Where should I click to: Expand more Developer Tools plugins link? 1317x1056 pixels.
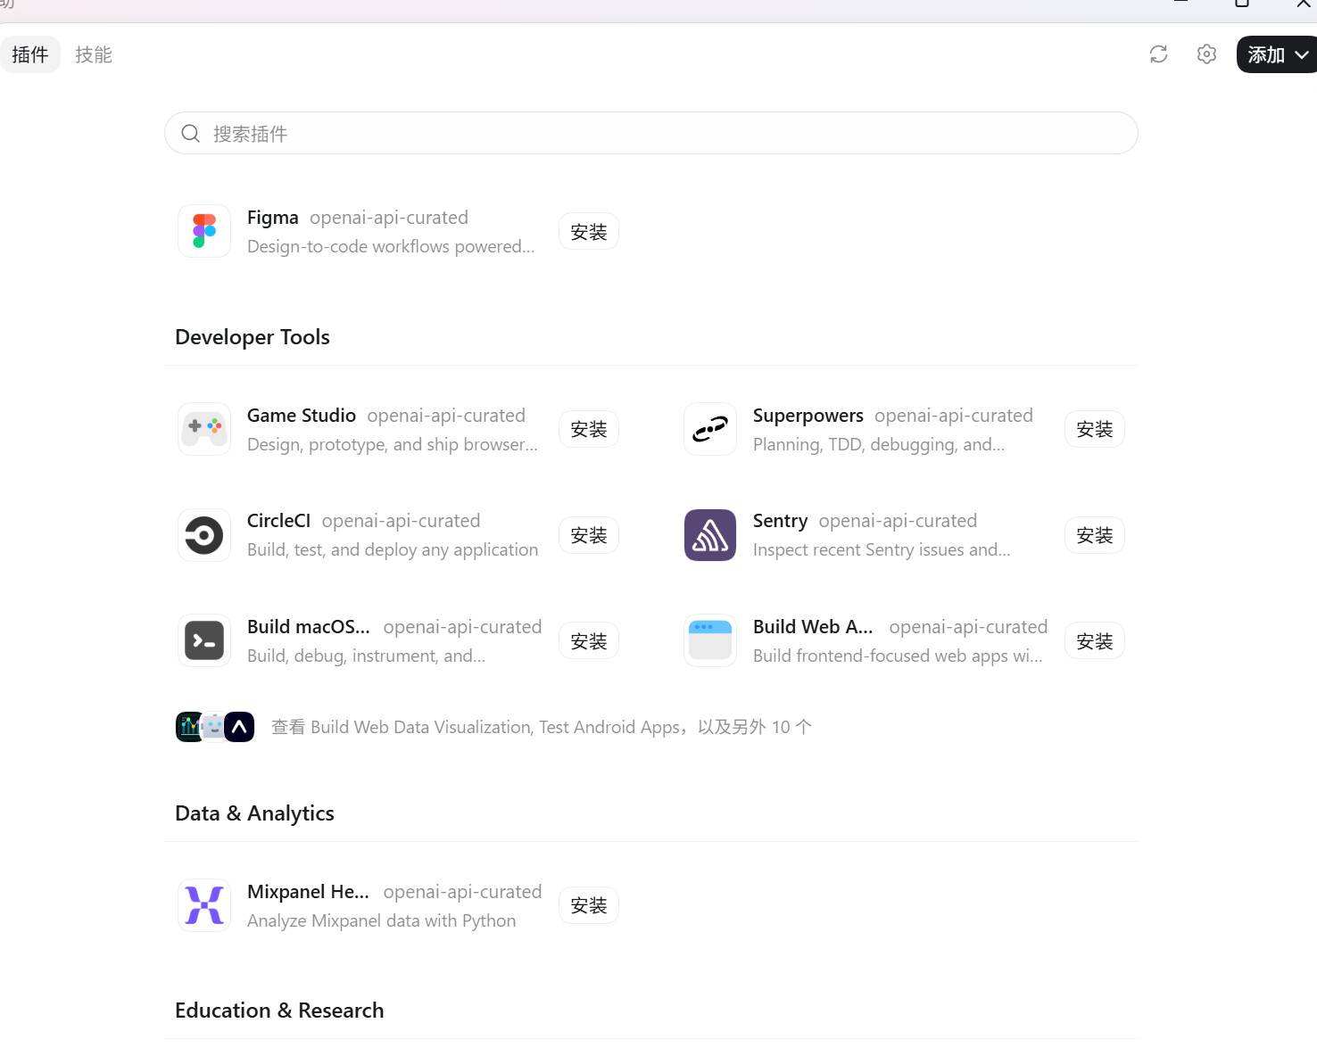542,727
